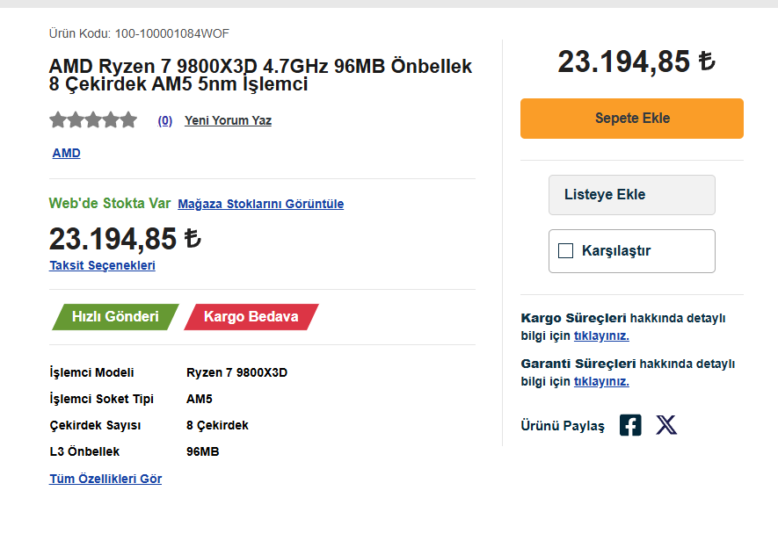Click the green Hızlı Gönderi badge

click(x=115, y=316)
